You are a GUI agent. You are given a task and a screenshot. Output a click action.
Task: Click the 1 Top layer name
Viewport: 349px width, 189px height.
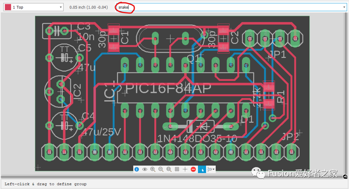[18, 7]
